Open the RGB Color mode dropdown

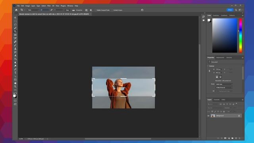(224, 84)
